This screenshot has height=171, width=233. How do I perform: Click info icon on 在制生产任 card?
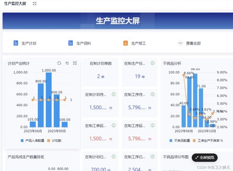tap(153, 63)
